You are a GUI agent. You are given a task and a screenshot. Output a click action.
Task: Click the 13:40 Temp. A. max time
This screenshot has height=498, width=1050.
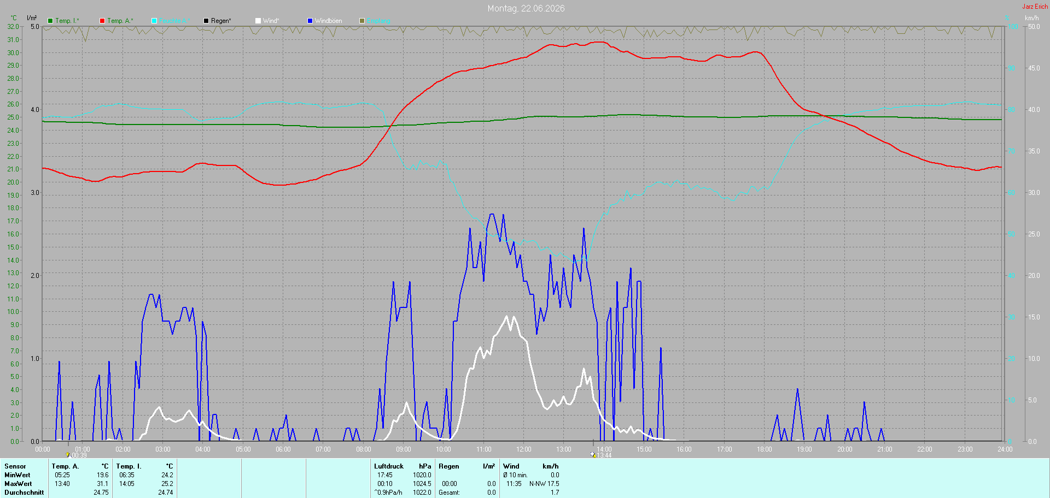click(x=62, y=484)
